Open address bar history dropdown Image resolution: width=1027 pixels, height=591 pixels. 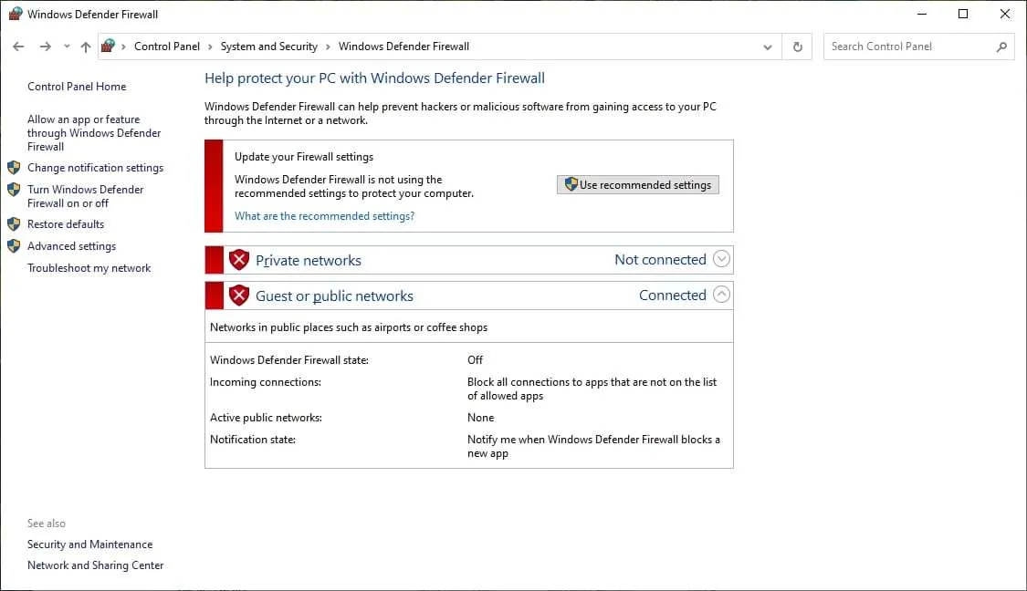[768, 47]
